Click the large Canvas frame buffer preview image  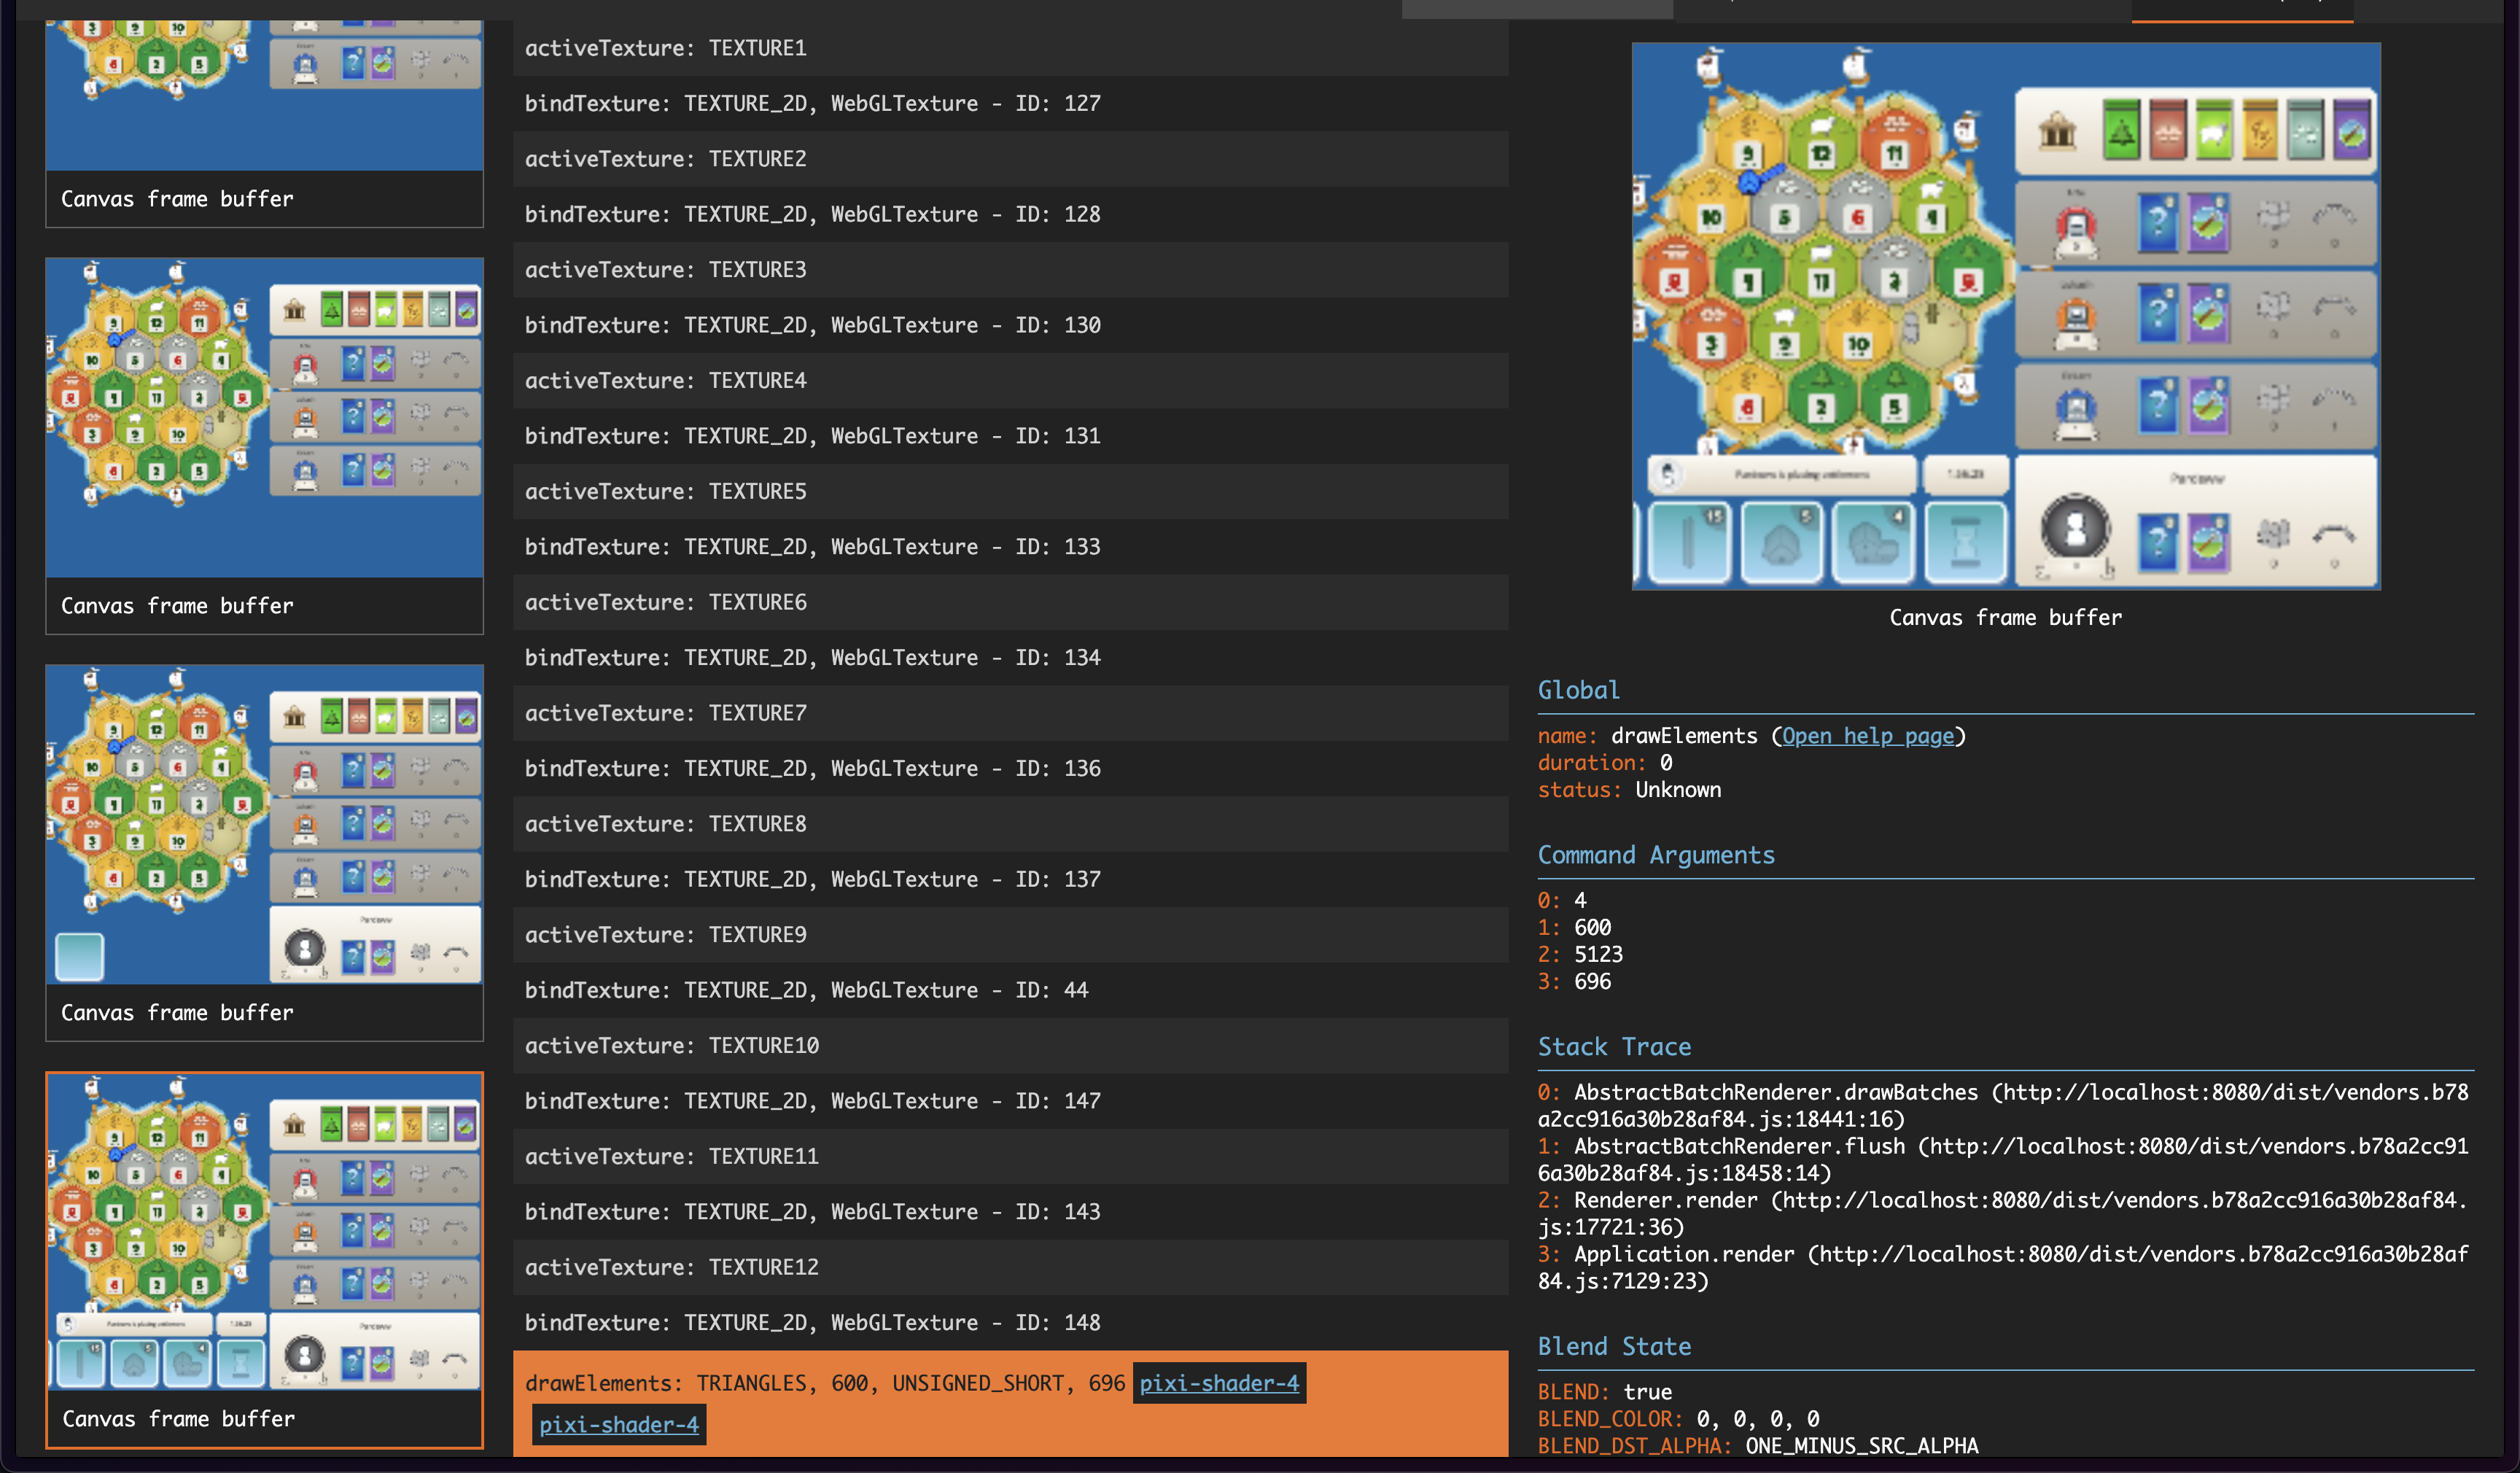point(2006,316)
